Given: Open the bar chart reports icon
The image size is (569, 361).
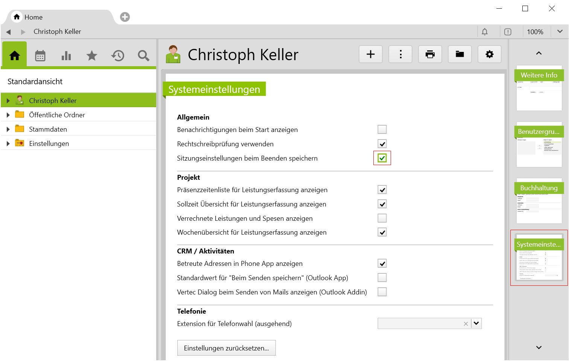Looking at the screenshot, I should tap(66, 56).
